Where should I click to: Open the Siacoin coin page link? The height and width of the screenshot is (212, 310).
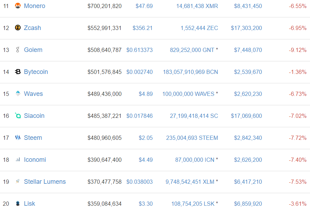tap(34, 116)
